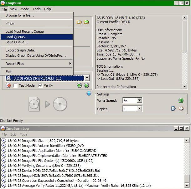Click the ImgBurn title bar application icon
Image resolution: width=191 pixels, height=189 pixels.
tap(3, 3)
